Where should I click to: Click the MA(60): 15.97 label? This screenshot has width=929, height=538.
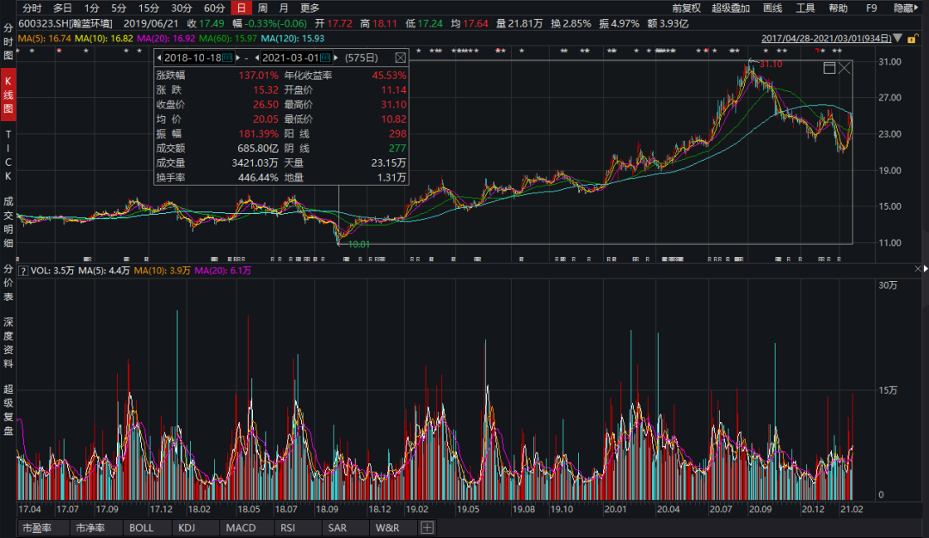228,39
